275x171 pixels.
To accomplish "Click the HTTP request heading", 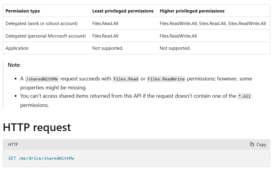I will (37, 127).
